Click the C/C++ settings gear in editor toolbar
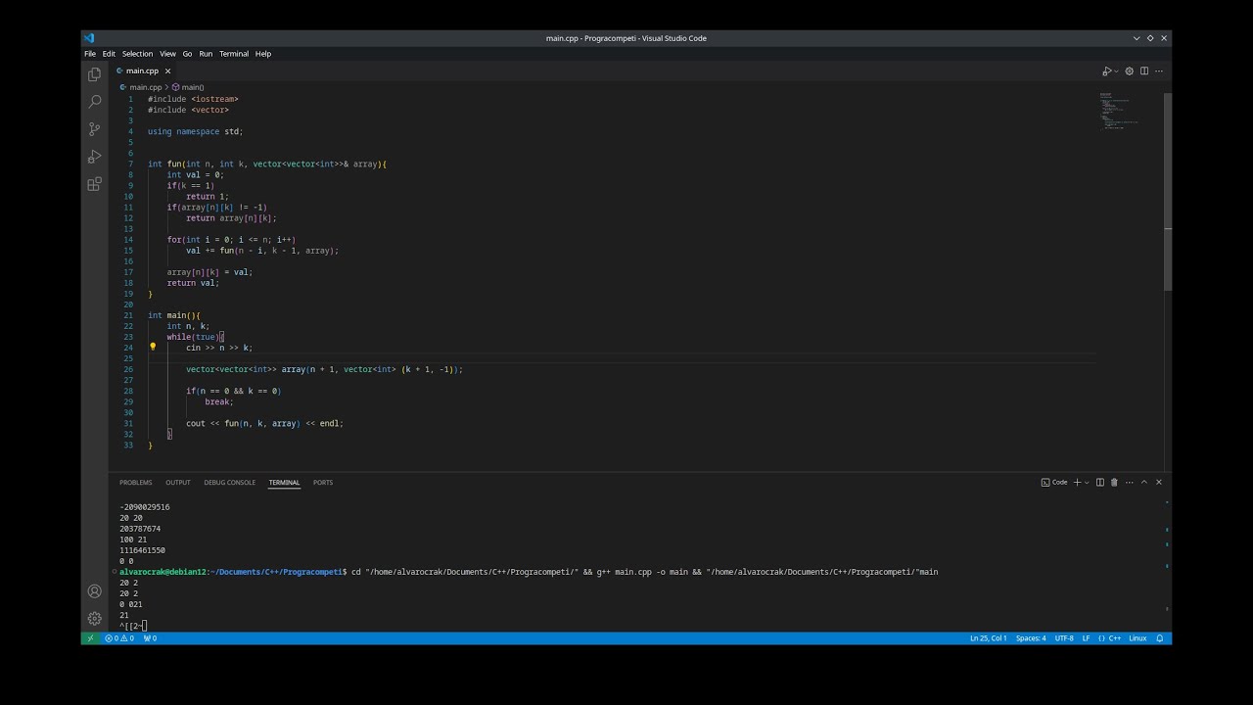Viewport: 1253px width, 705px height. 1129,70
